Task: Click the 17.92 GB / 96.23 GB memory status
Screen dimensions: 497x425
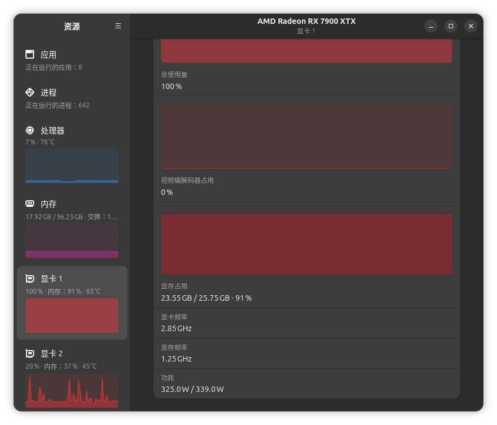Action: pyautogui.click(x=72, y=217)
